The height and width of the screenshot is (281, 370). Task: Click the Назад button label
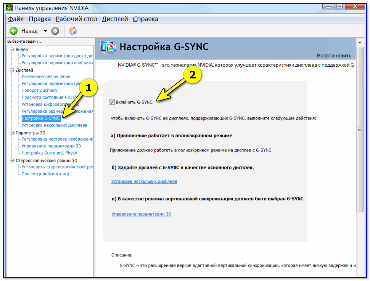(29, 31)
